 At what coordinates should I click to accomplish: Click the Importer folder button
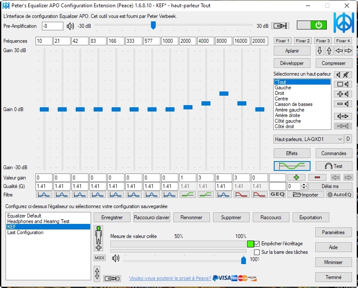point(306,194)
